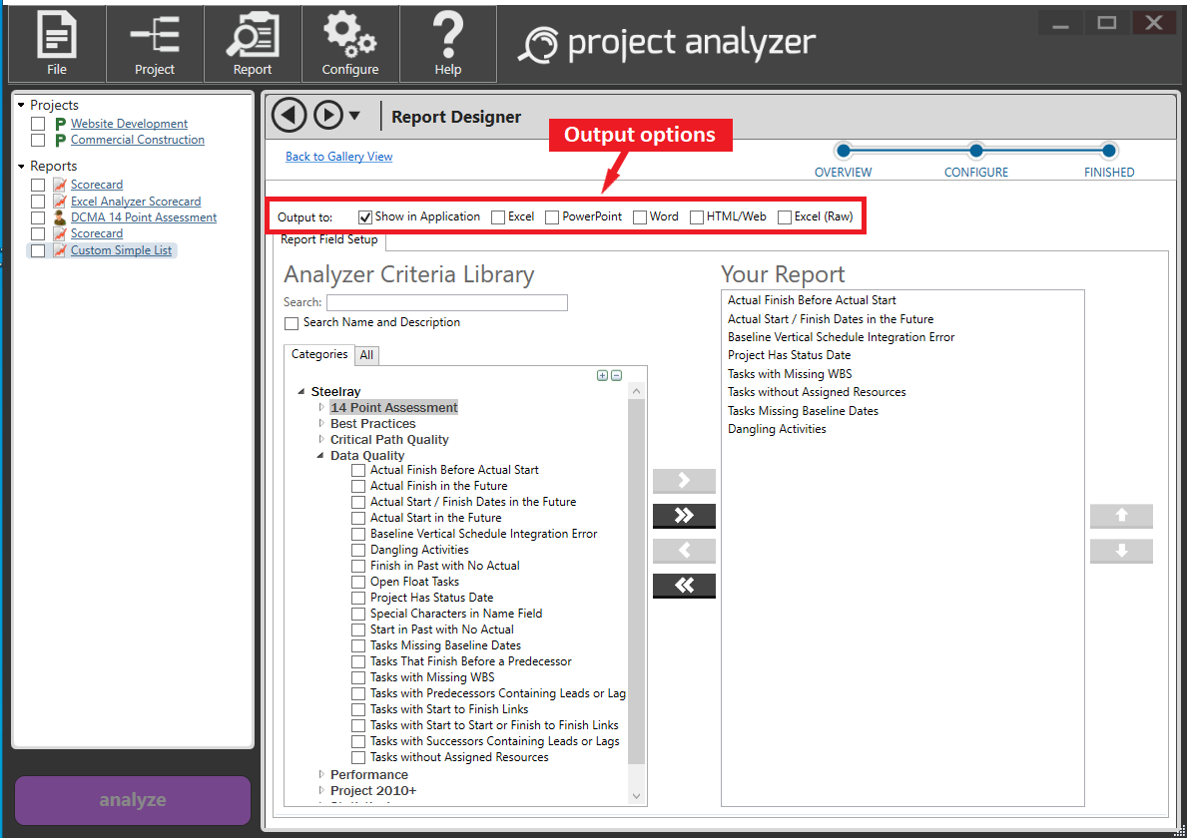Open the File toolbar menu
Viewport: 1187px width, 838px height.
tap(57, 43)
